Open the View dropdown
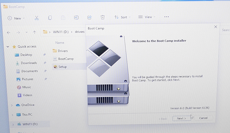This screenshot has width=230, height=133. tap(147, 17)
